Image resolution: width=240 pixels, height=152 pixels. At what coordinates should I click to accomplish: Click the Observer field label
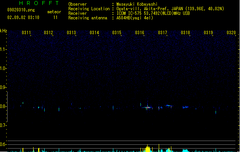[x=77, y=4]
